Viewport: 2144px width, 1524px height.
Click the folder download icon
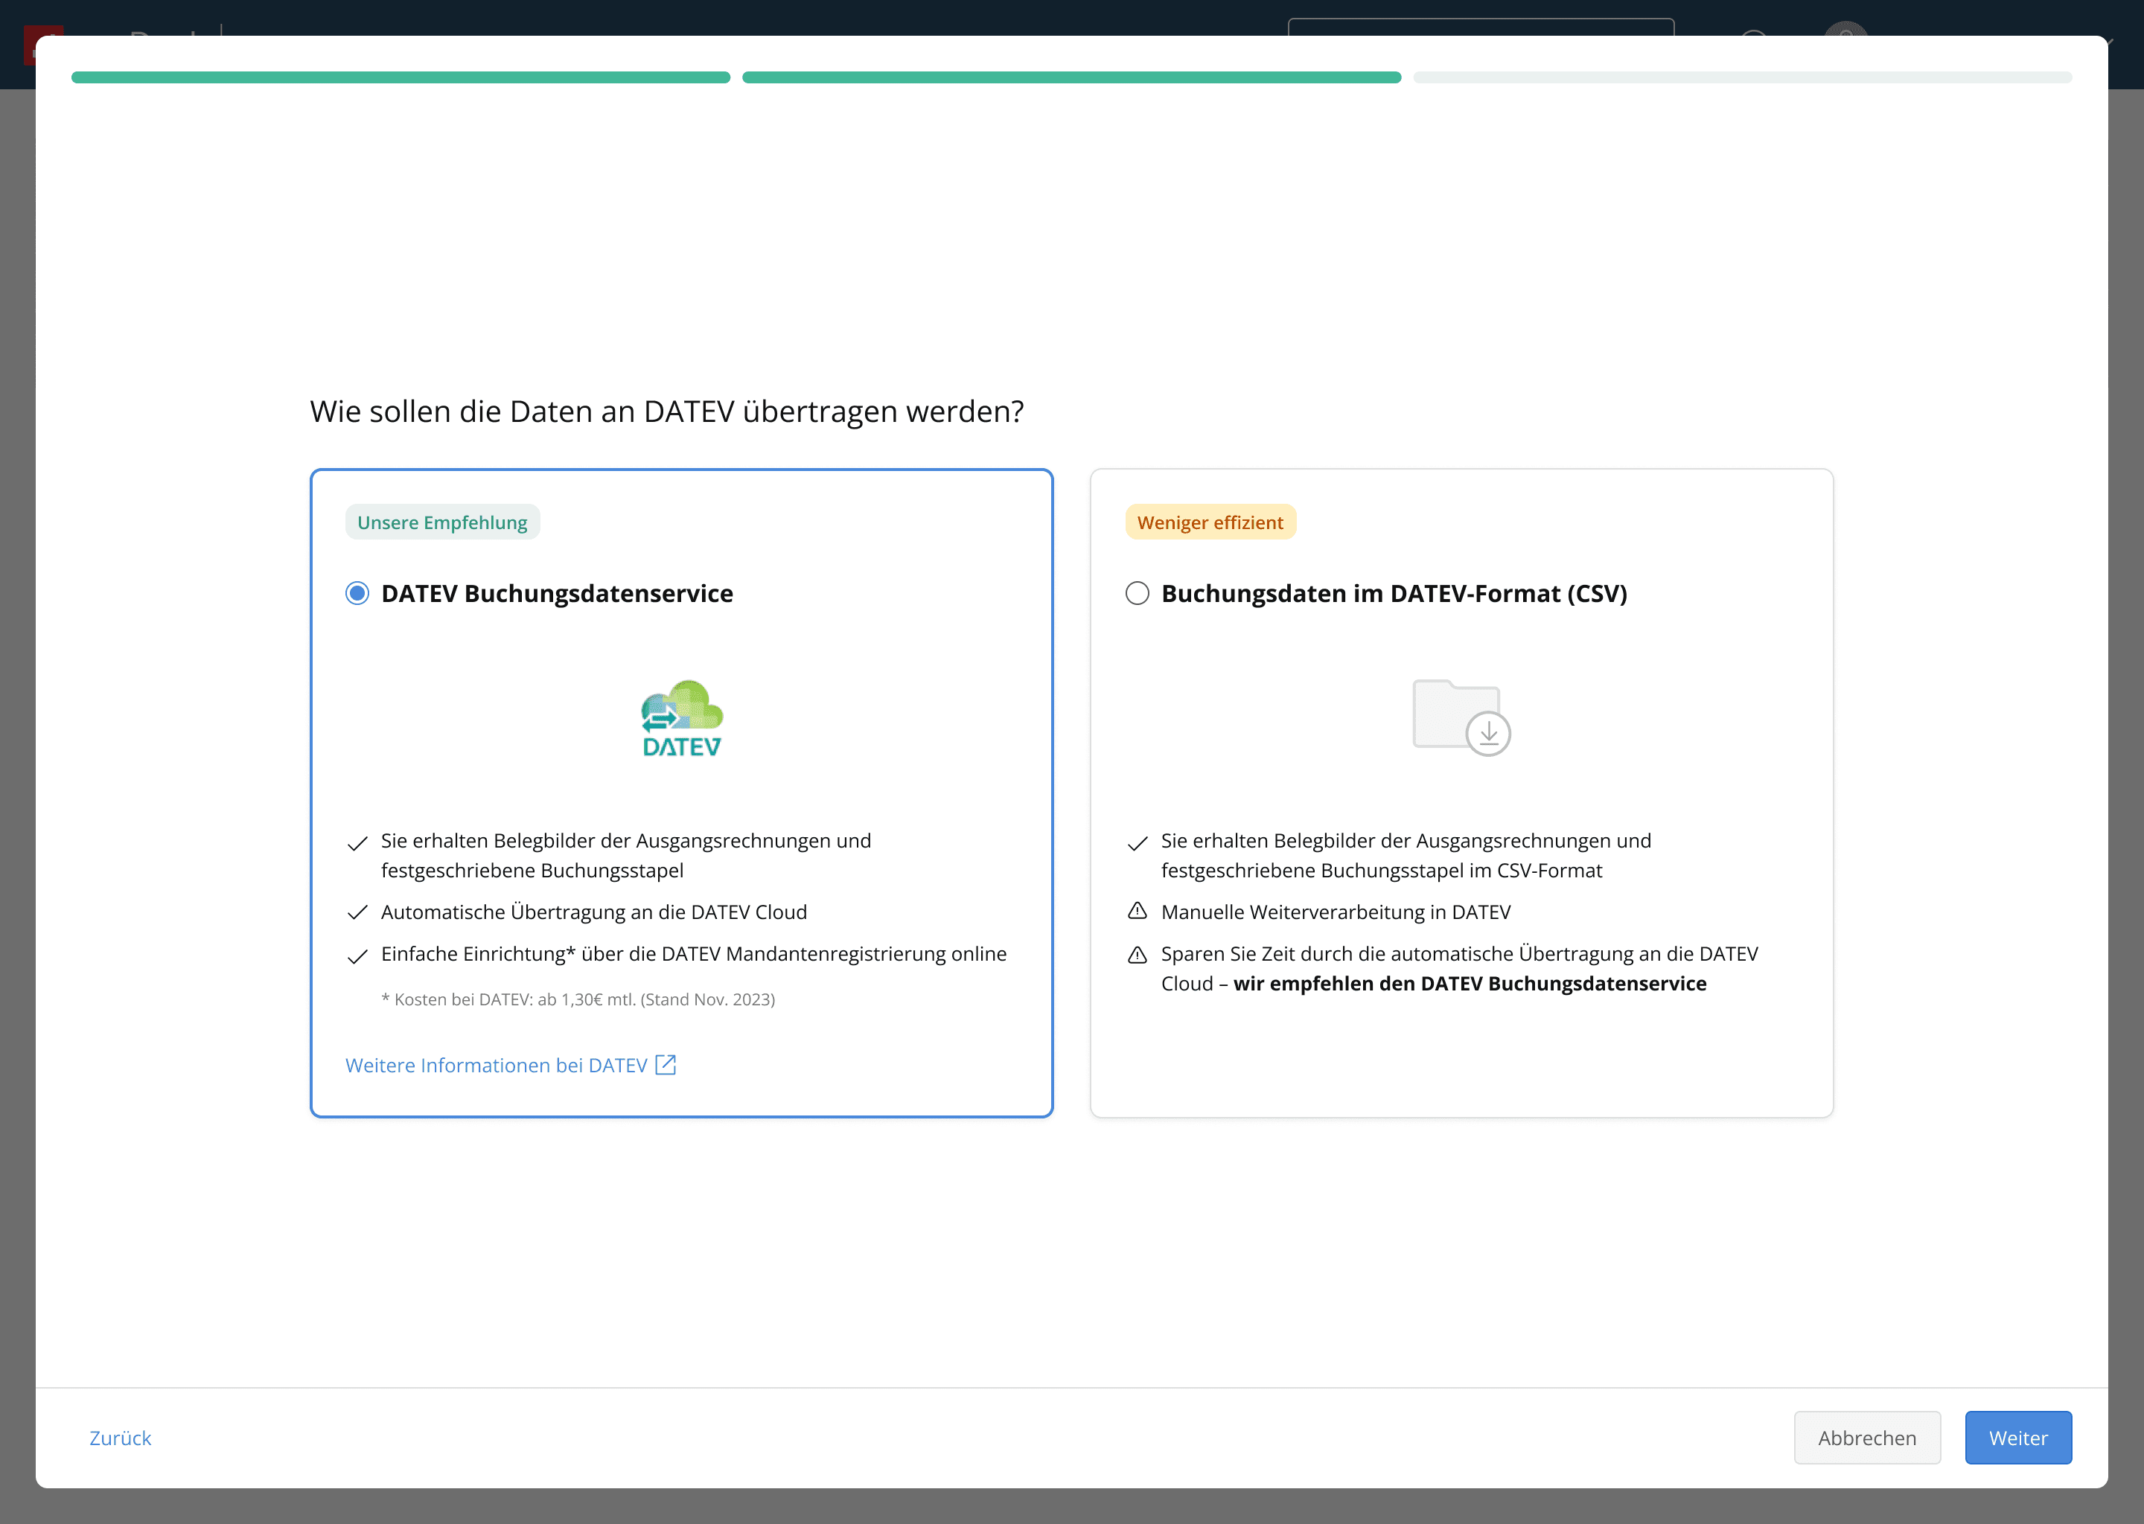(x=1461, y=718)
